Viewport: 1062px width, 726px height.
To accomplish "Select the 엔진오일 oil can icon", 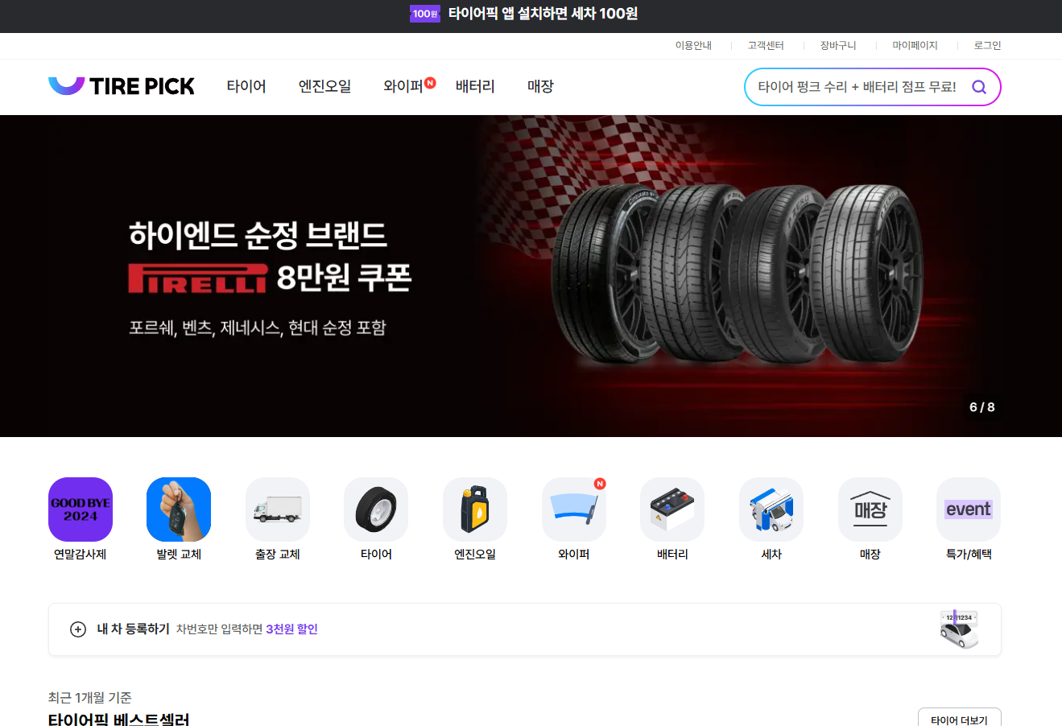I will point(475,509).
